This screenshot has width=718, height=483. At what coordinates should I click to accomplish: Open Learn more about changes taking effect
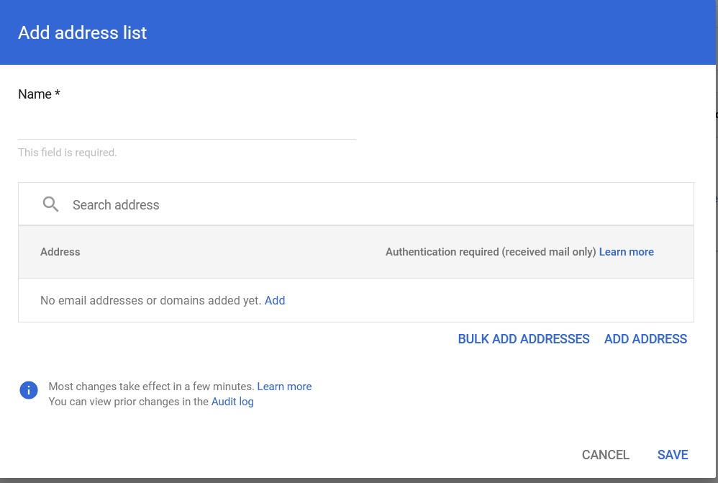pyautogui.click(x=284, y=387)
